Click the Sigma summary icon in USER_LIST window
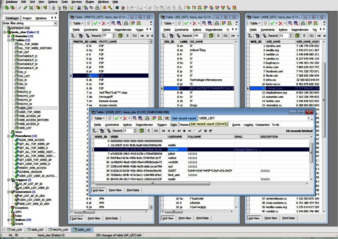The width and height of the screenshot is (338, 239). coord(149,131)
